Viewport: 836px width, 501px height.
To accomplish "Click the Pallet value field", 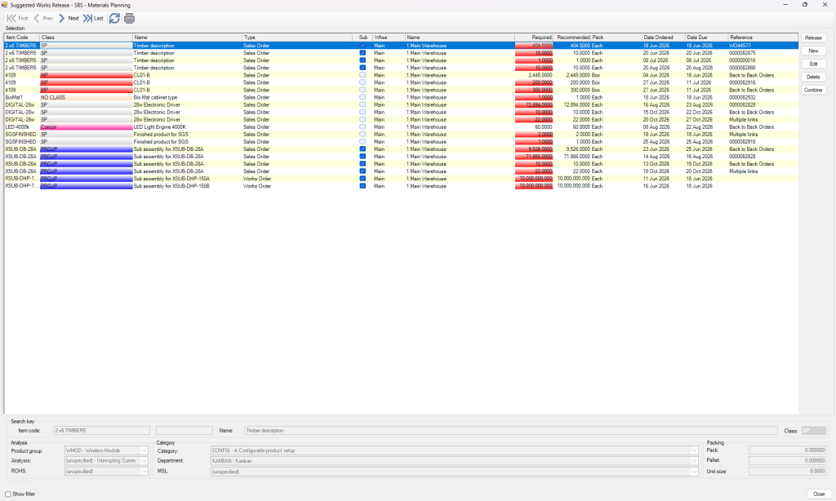I will [x=788, y=460].
